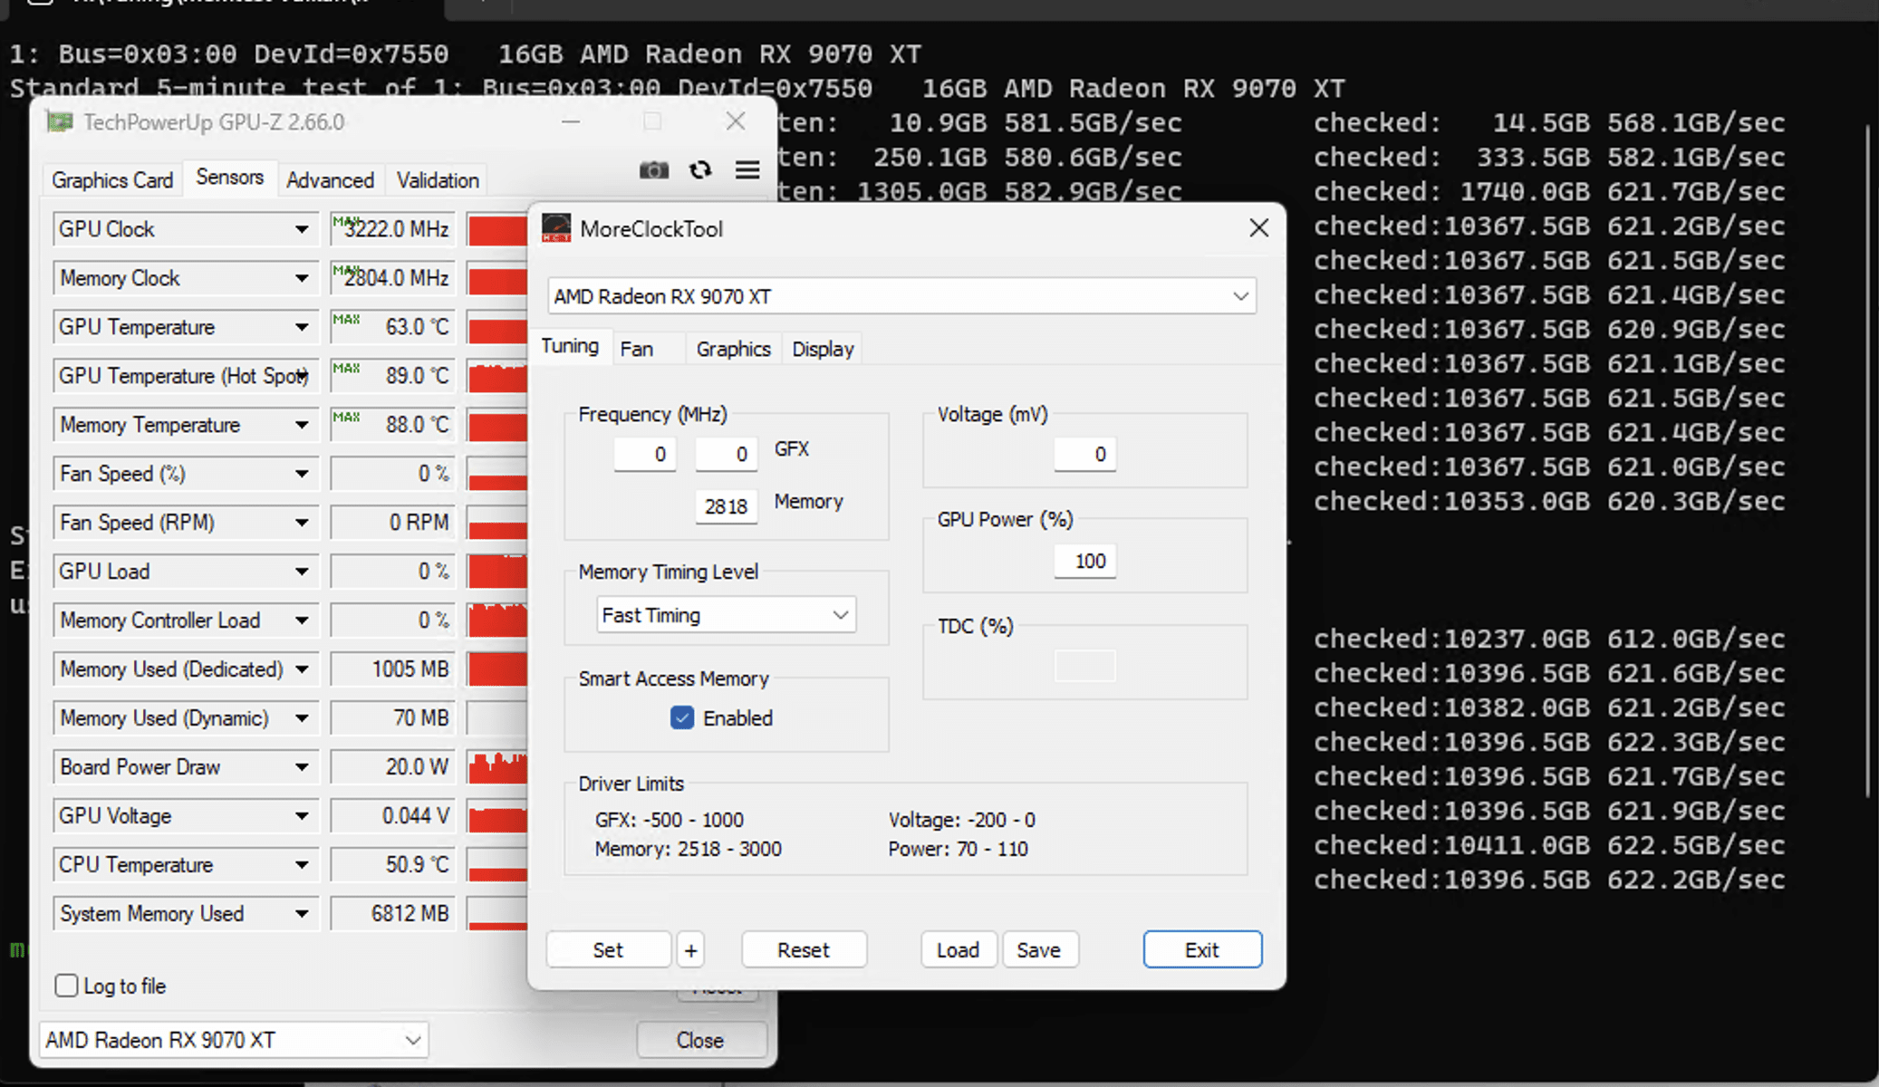Click the Memory frequency field showing 2818
Viewport: 1879px width, 1087px height.
coord(726,506)
